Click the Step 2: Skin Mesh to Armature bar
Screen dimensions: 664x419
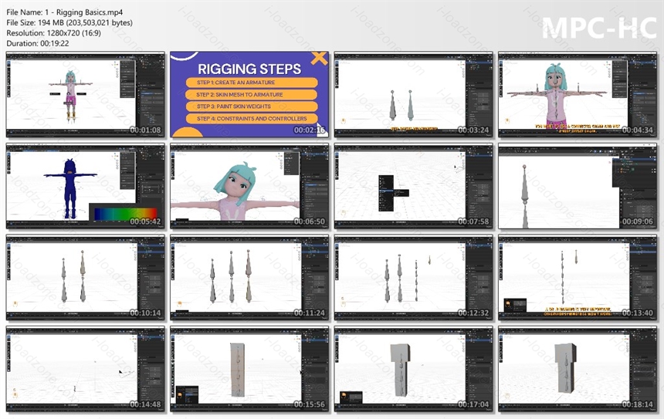pyautogui.click(x=252, y=94)
